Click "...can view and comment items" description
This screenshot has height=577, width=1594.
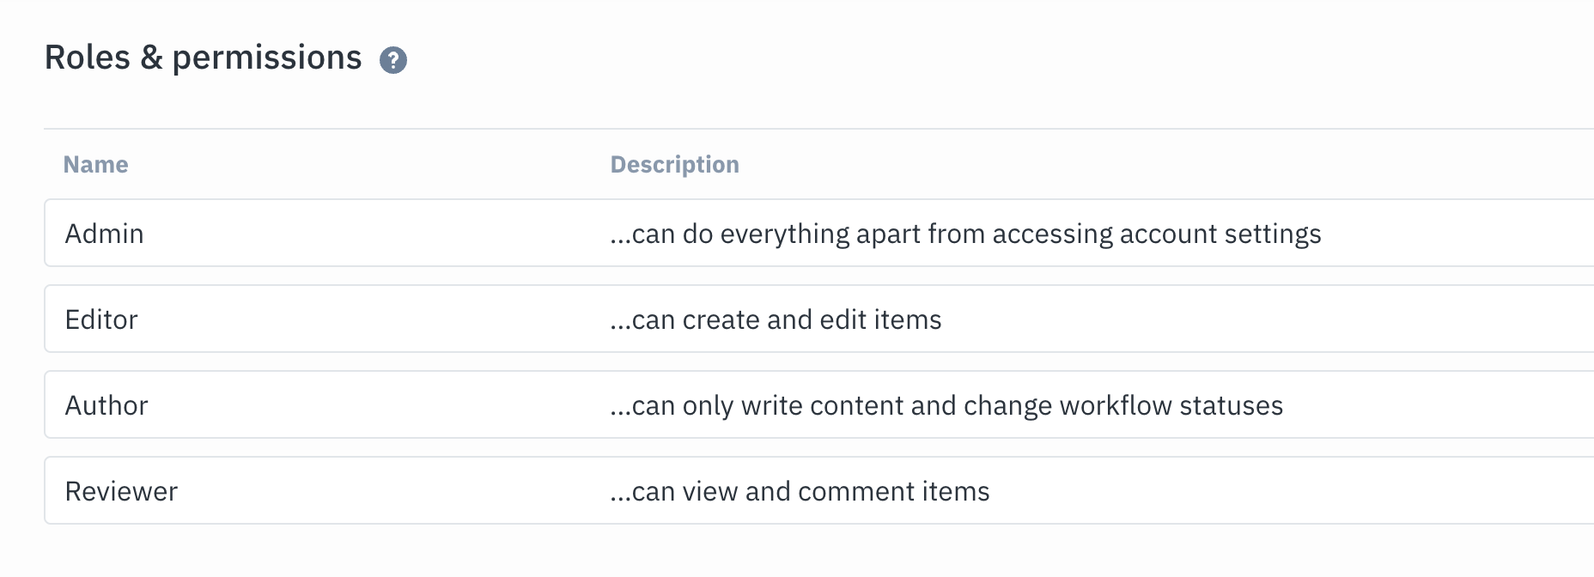[800, 491]
